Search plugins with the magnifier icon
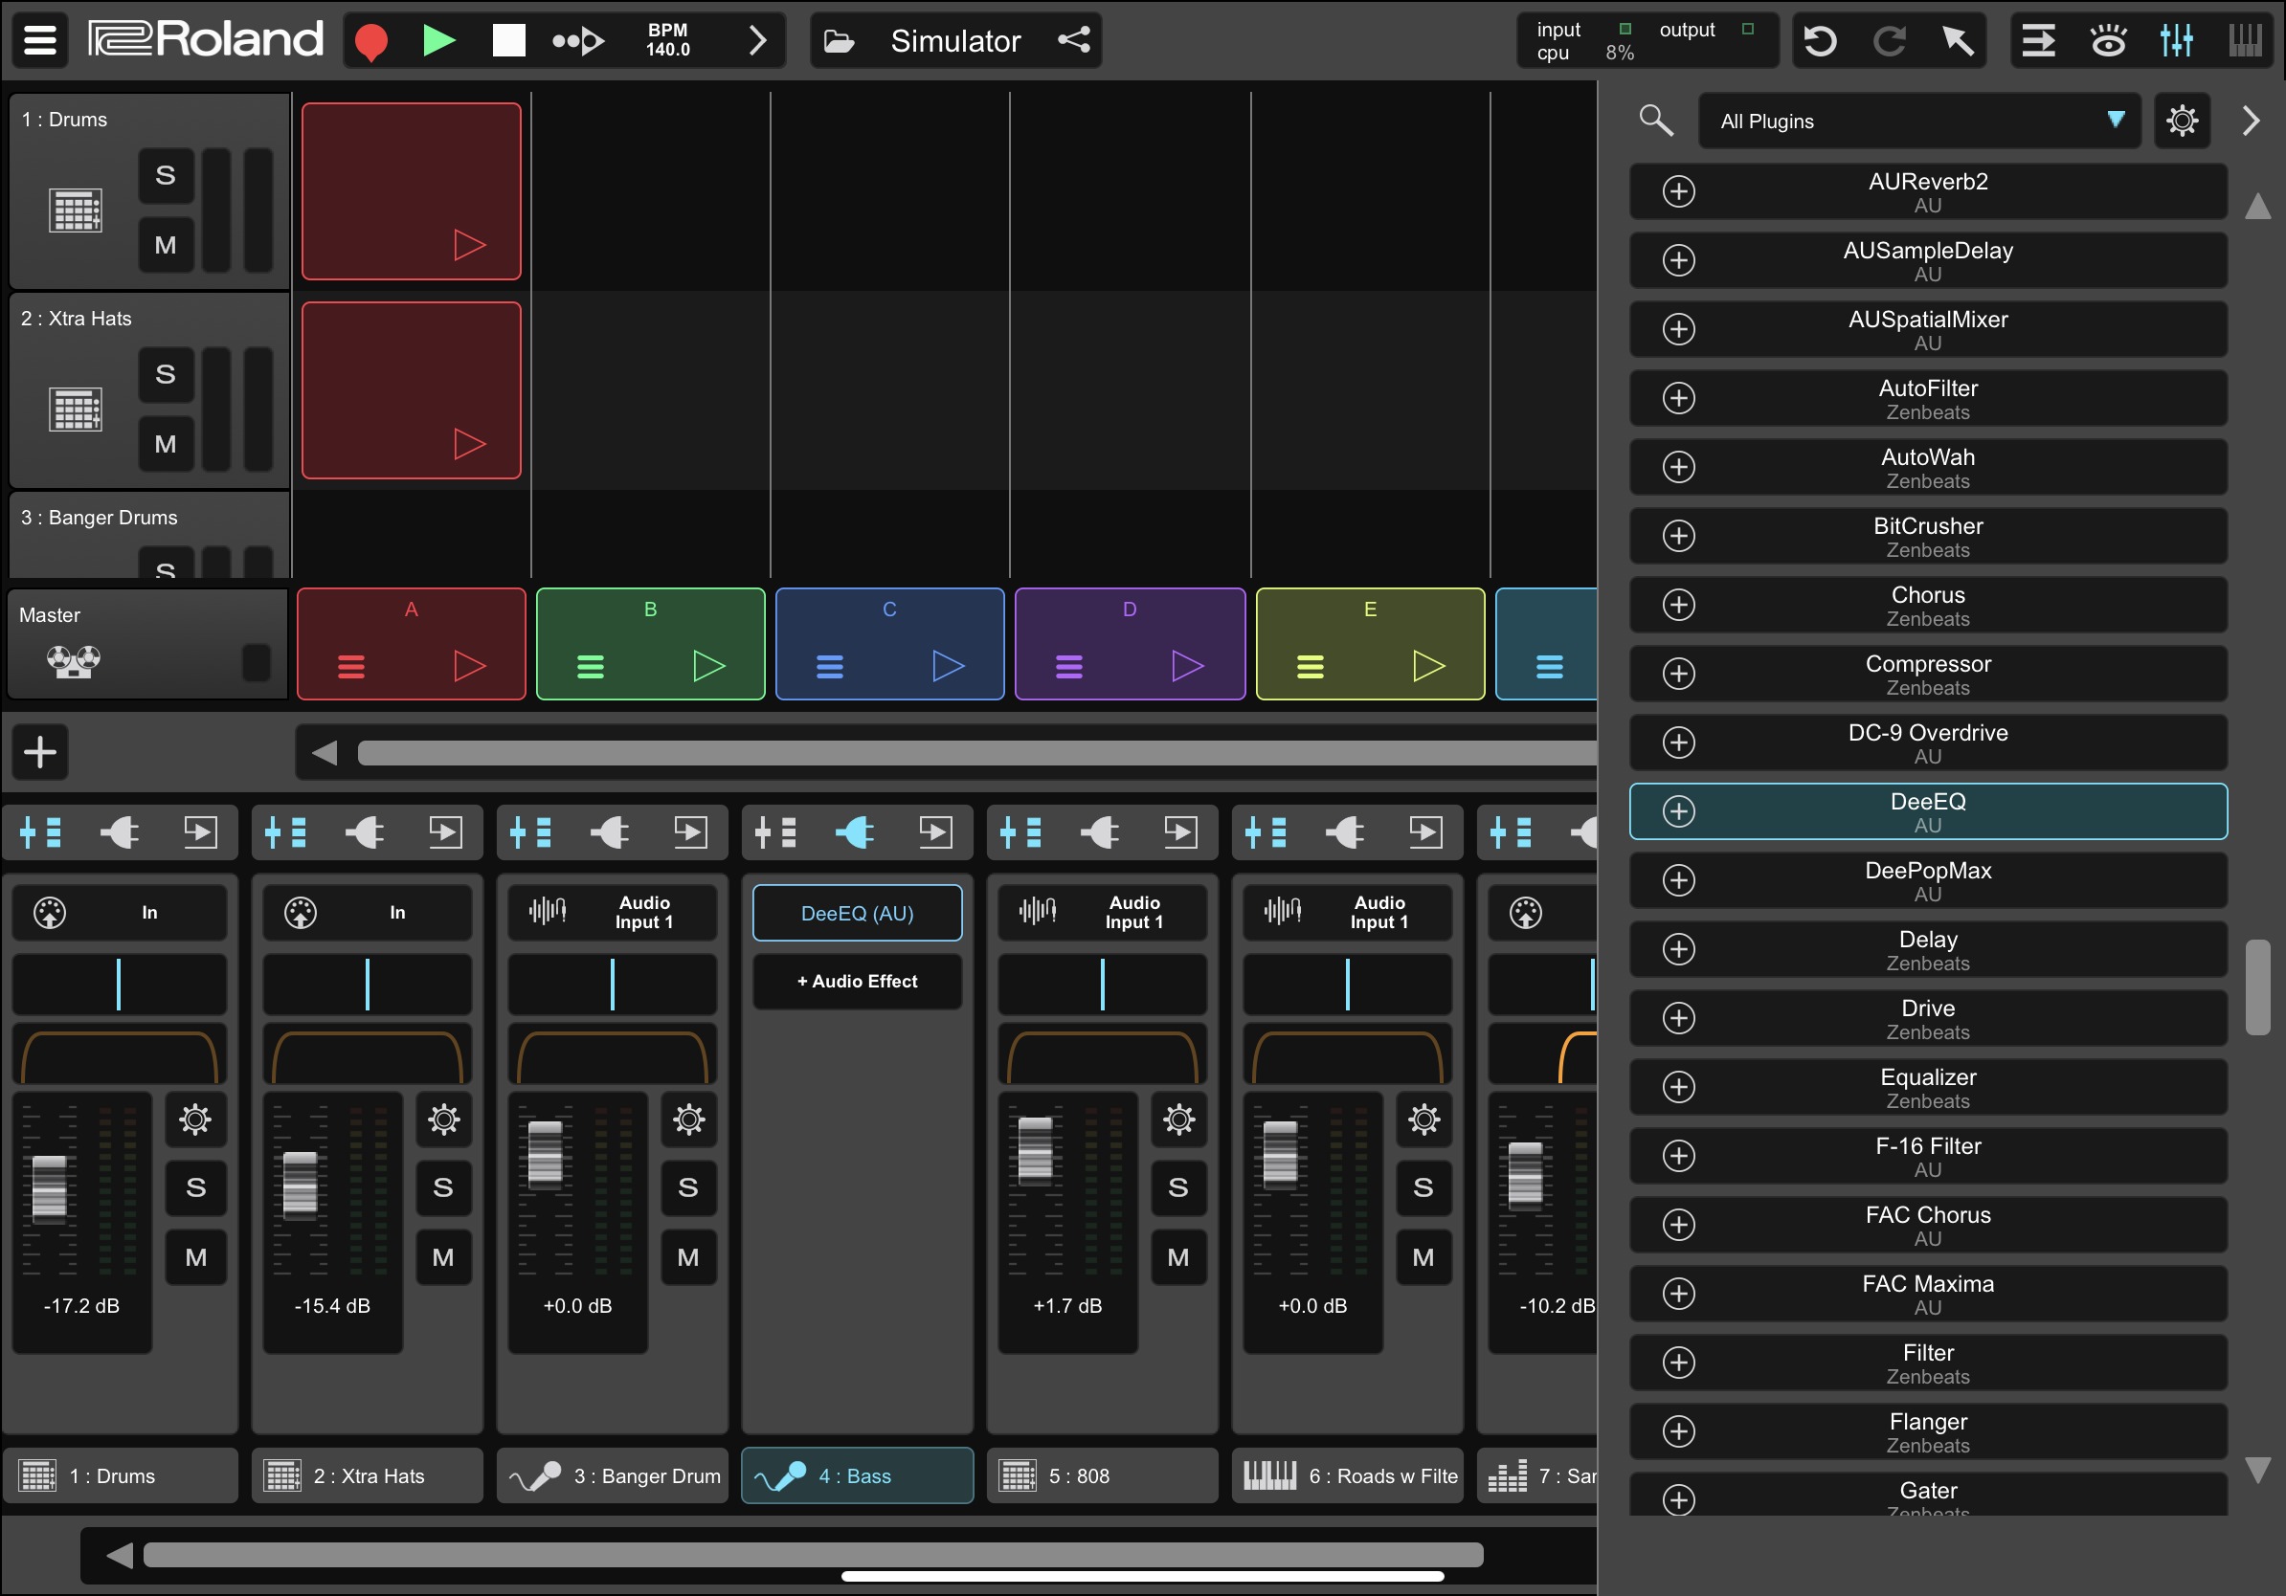 coord(1656,121)
